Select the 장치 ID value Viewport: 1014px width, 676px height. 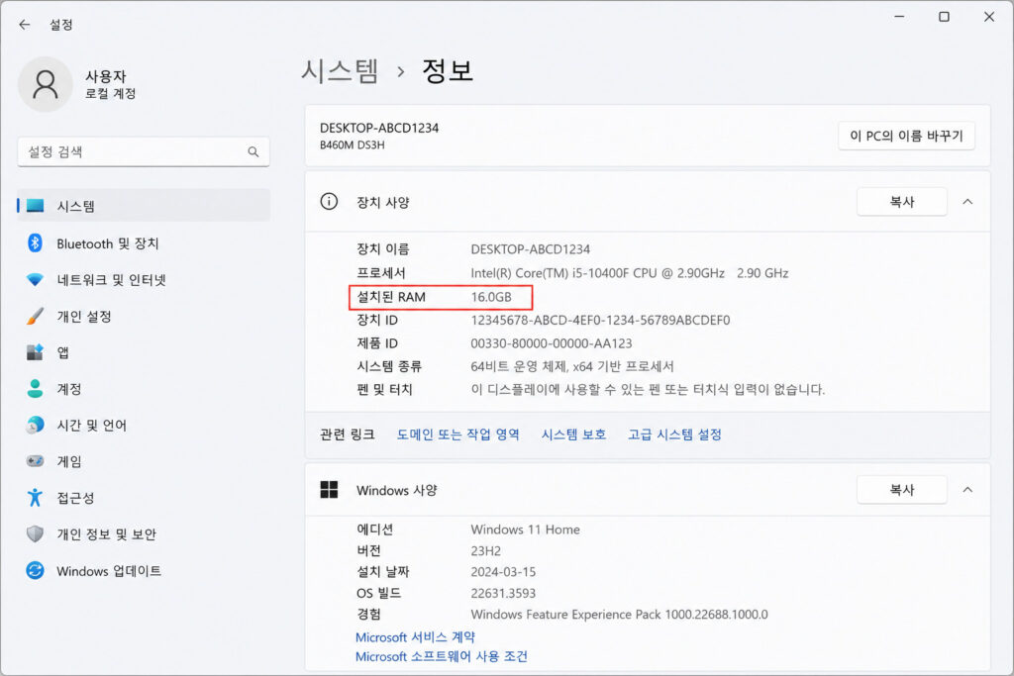click(x=600, y=320)
